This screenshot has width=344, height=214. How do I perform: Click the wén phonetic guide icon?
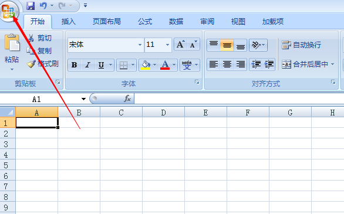pos(187,65)
